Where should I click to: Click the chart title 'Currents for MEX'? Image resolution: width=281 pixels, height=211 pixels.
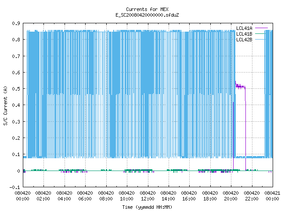click(147, 9)
